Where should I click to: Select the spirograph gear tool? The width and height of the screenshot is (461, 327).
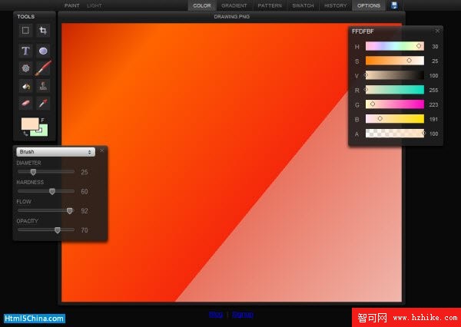pos(25,68)
